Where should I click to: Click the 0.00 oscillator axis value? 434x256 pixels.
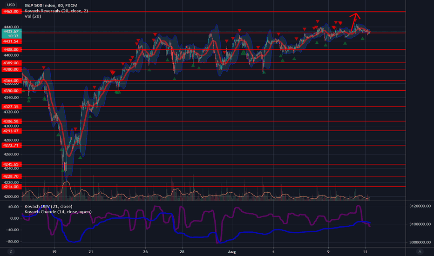click(14, 218)
